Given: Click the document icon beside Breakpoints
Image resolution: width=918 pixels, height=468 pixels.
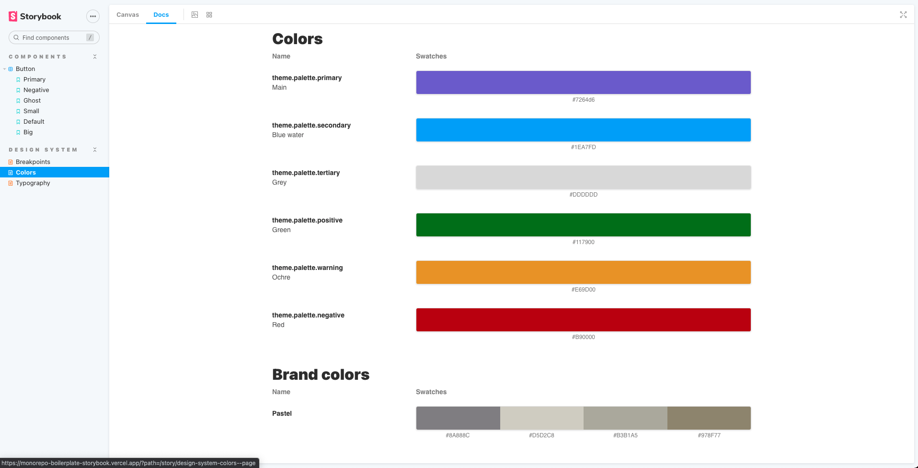Looking at the screenshot, I should [x=11, y=162].
